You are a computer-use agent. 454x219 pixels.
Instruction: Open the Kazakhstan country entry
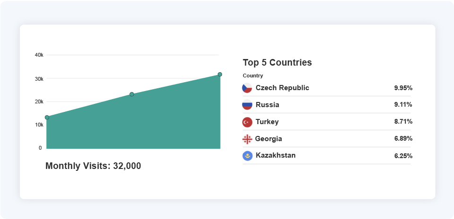click(x=275, y=155)
